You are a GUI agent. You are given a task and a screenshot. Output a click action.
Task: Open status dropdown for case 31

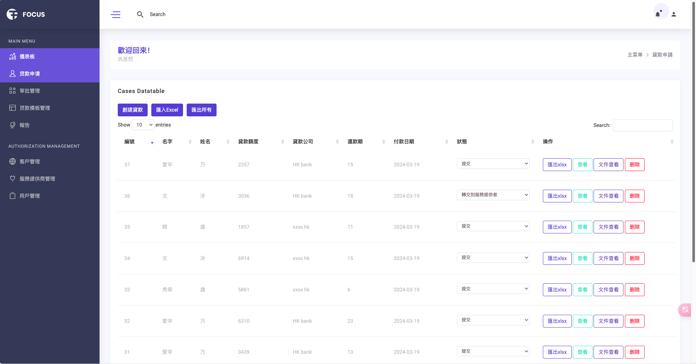[x=493, y=351]
